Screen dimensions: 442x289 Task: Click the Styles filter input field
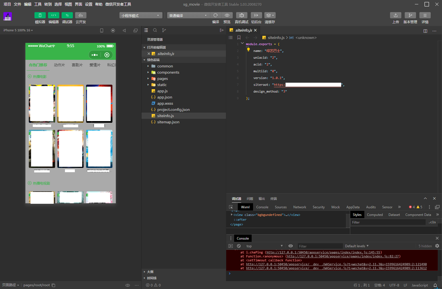(388, 222)
